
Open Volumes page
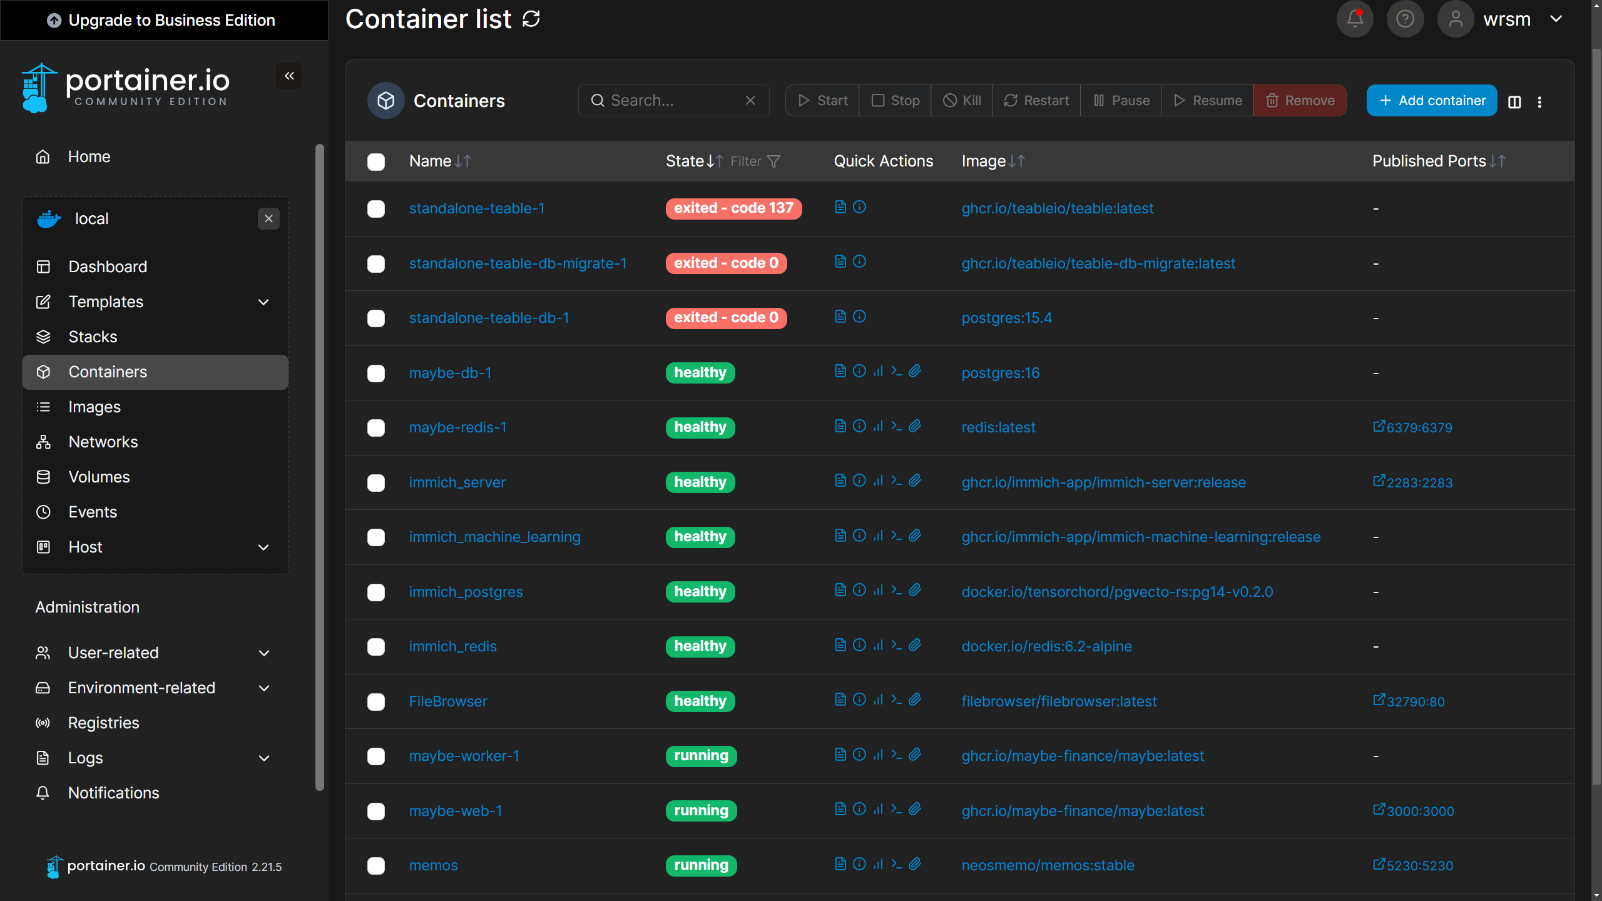tap(155, 477)
